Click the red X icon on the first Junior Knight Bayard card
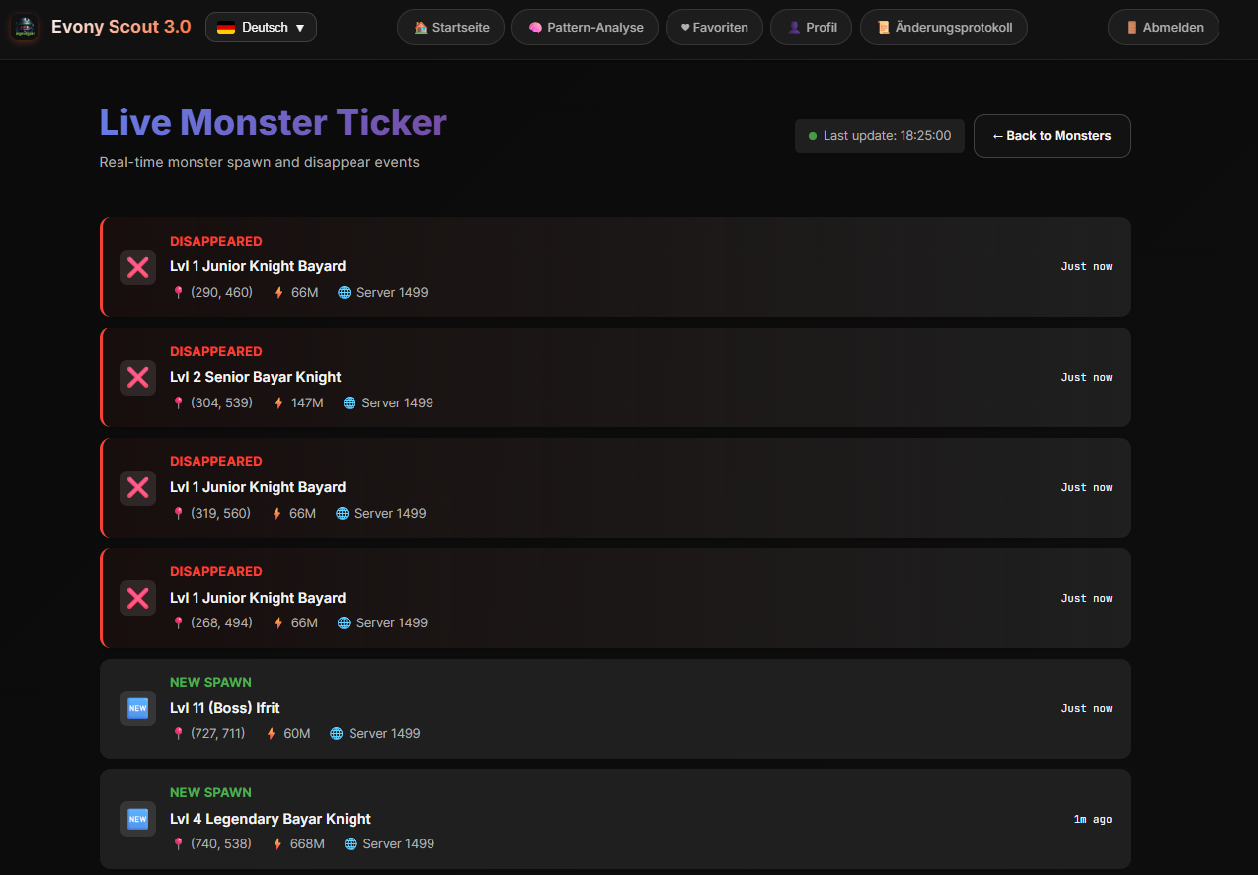The image size is (1258, 875). 137,266
